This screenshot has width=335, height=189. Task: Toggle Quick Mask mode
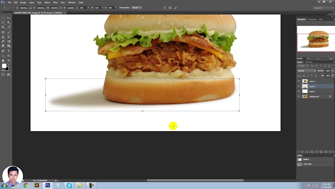pos(3,75)
